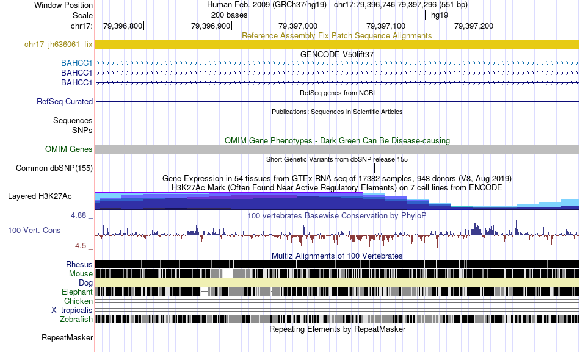
Task: Click the Publications sequences track title
Action: pos(337,112)
